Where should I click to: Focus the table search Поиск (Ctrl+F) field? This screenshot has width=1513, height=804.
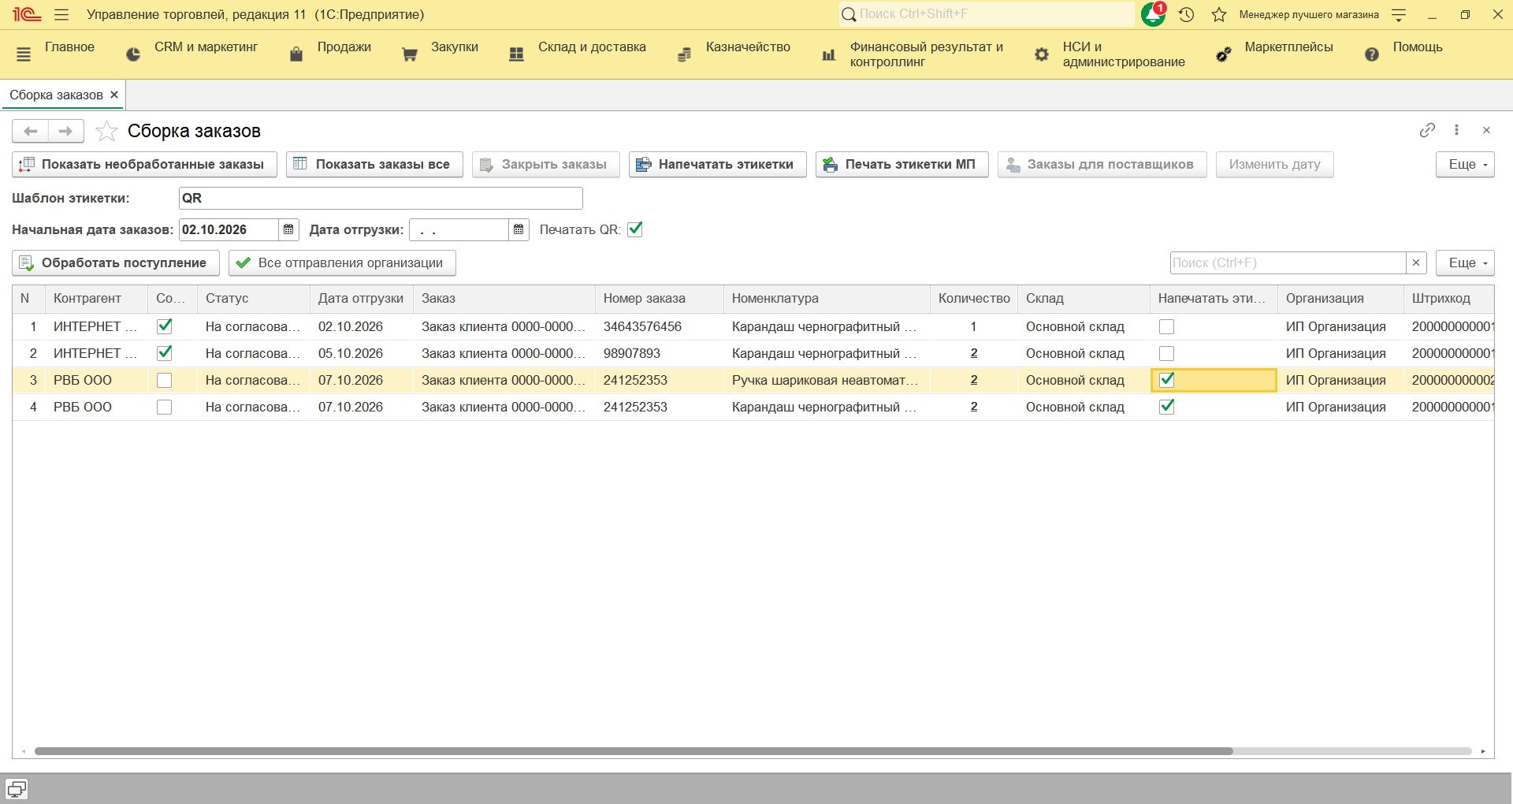pyautogui.click(x=1288, y=262)
